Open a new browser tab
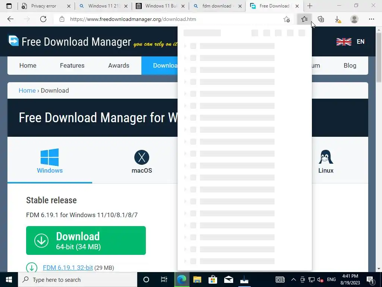This screenshot has height=287, width=382. click(310, 6)
